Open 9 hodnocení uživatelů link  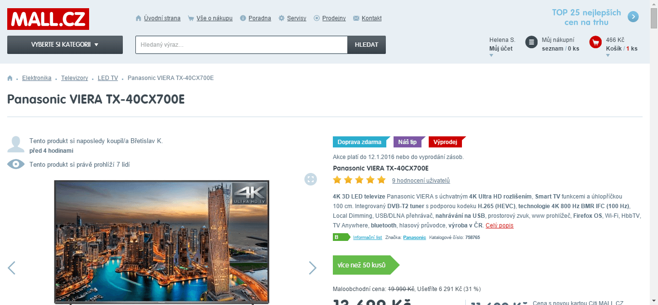421,181
